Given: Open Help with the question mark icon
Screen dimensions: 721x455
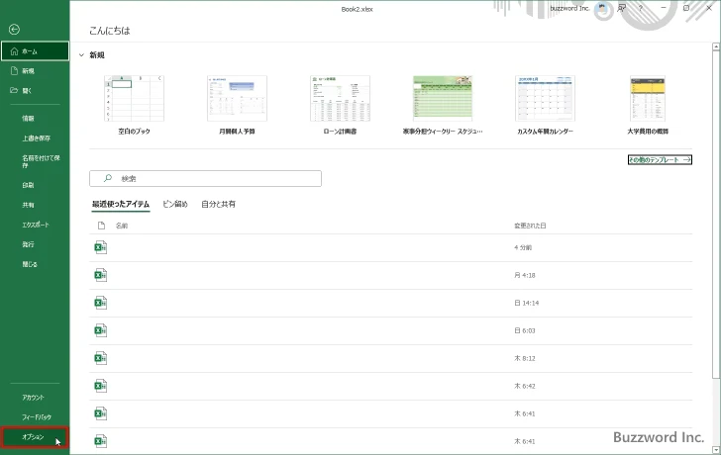Looking at the screenshot, I should (641, 8).
